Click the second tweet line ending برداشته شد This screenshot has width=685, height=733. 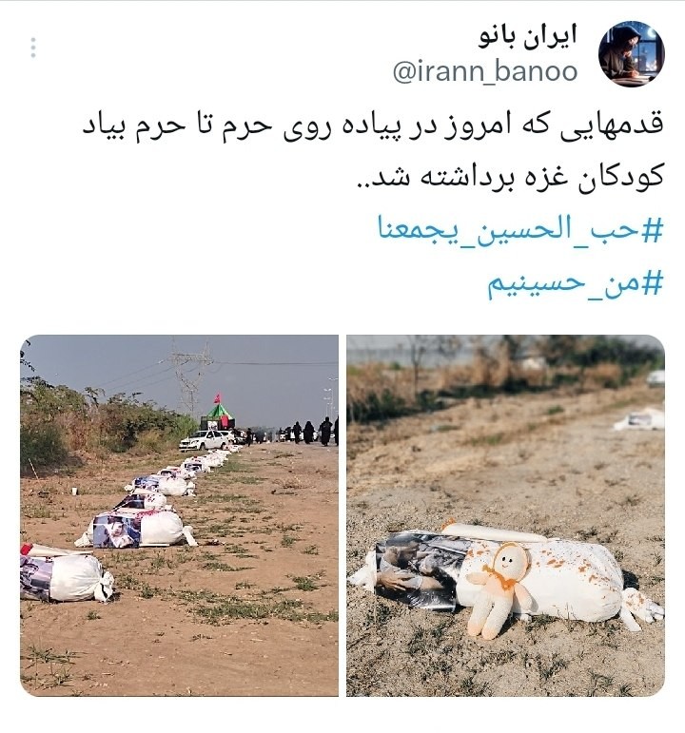pos(510,177)
